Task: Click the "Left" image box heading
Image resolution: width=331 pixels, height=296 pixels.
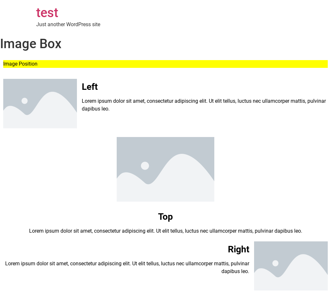Action: pos(90,87)
